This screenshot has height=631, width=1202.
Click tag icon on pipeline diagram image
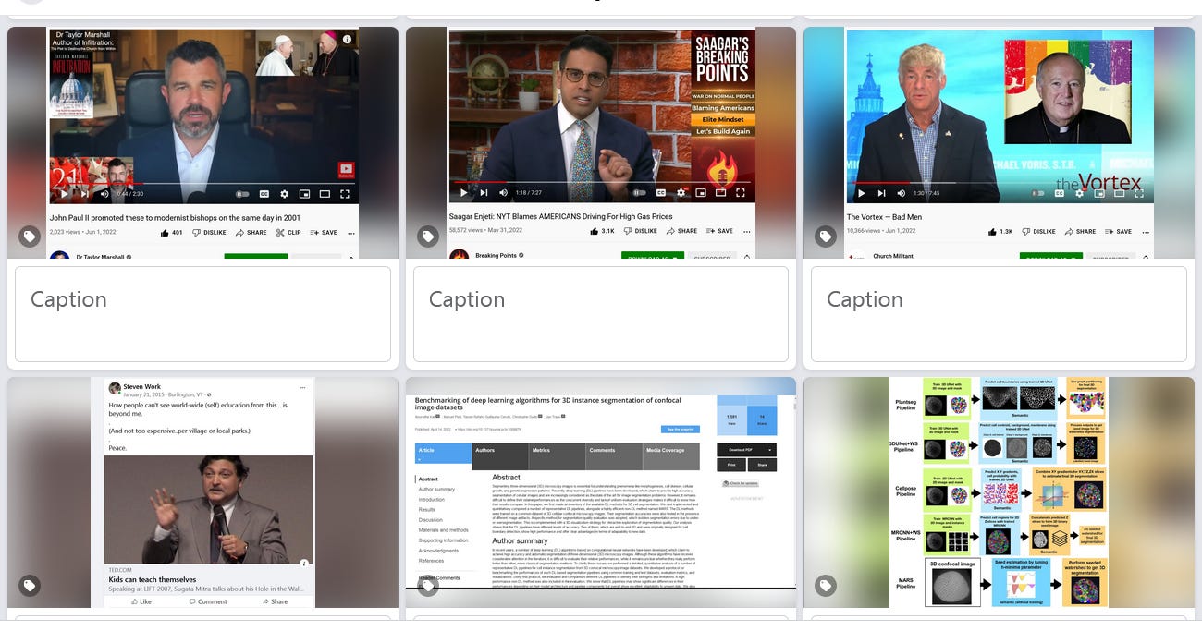(826, 586)
